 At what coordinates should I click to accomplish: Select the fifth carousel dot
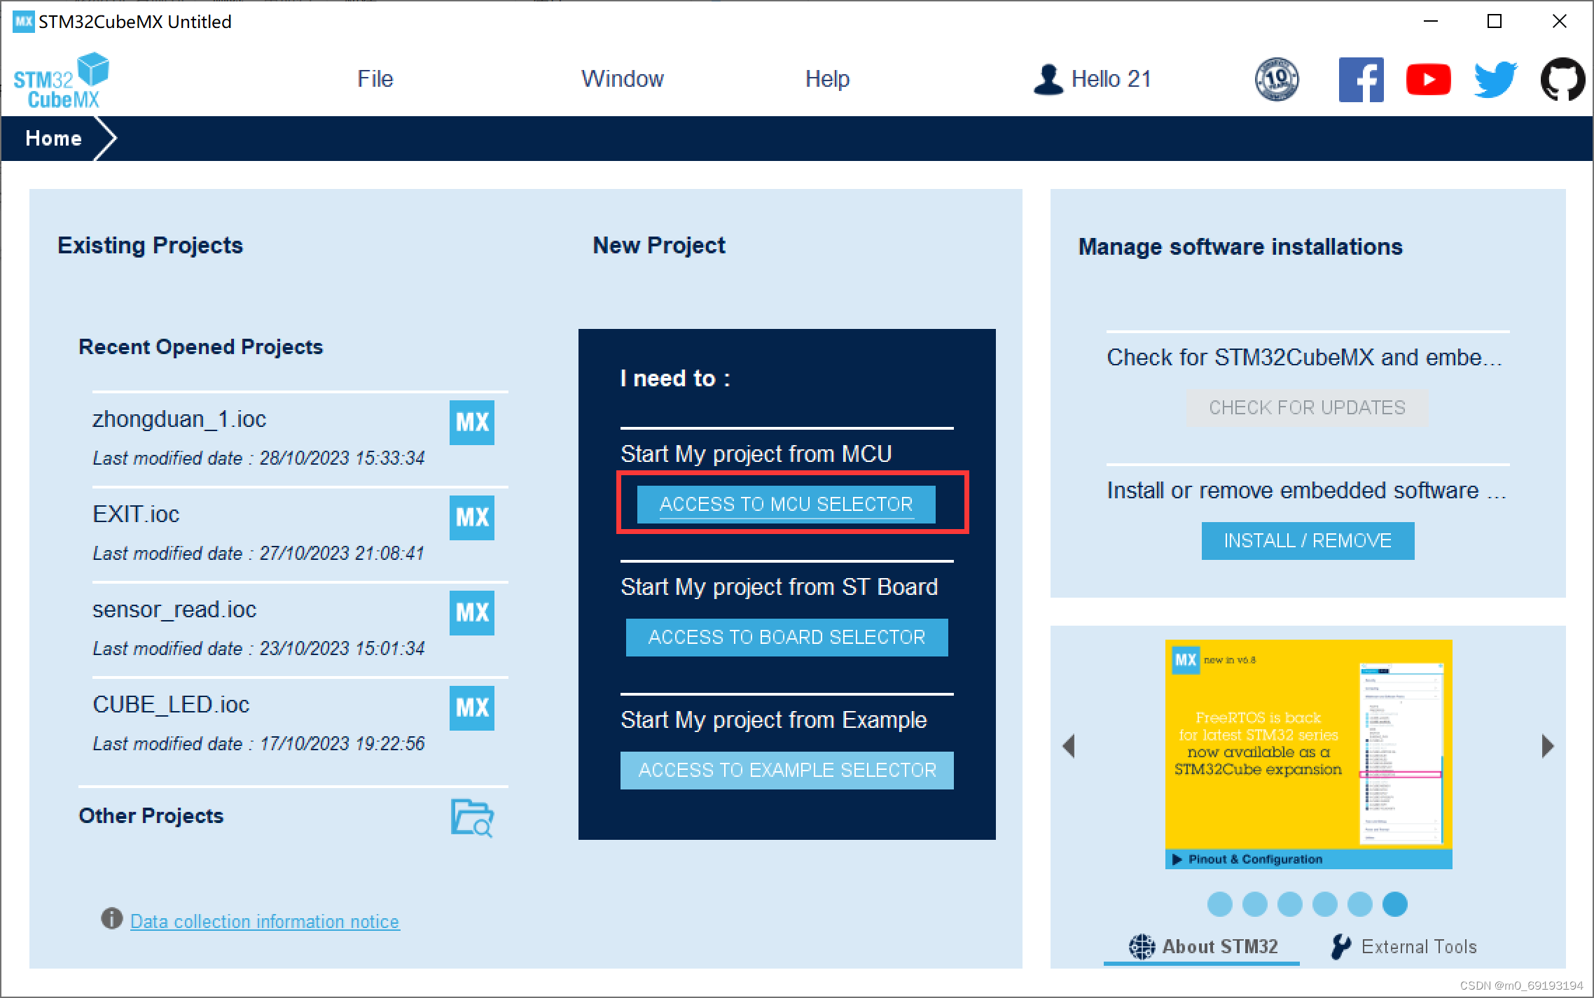1359,904
